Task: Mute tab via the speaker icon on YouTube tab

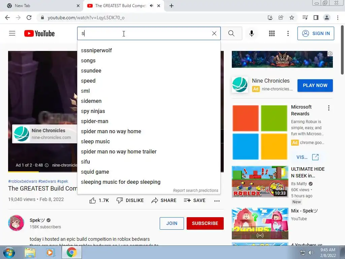Action: pyautogui.click(x=151, y=6)
